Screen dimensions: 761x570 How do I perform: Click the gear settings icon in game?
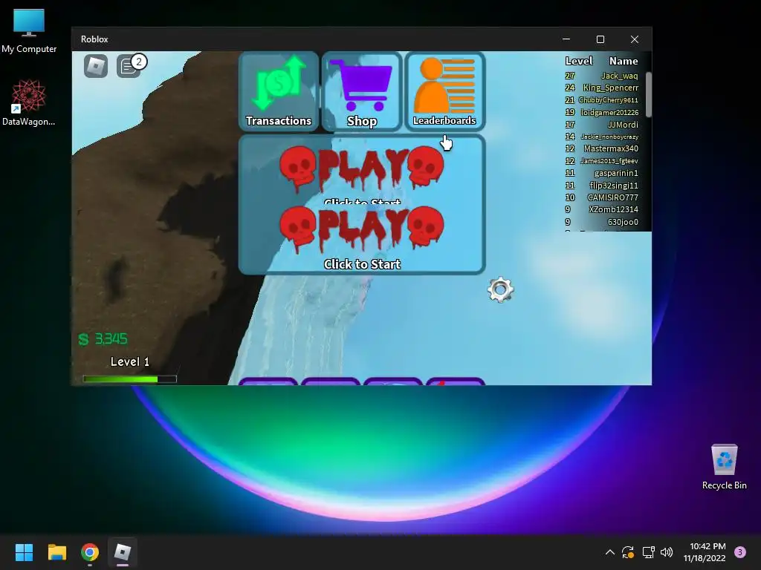coord(500,290)
